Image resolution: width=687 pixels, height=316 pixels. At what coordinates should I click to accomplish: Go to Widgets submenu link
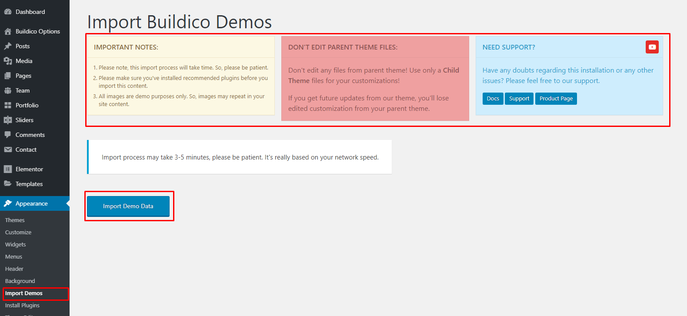pos(16,245)
